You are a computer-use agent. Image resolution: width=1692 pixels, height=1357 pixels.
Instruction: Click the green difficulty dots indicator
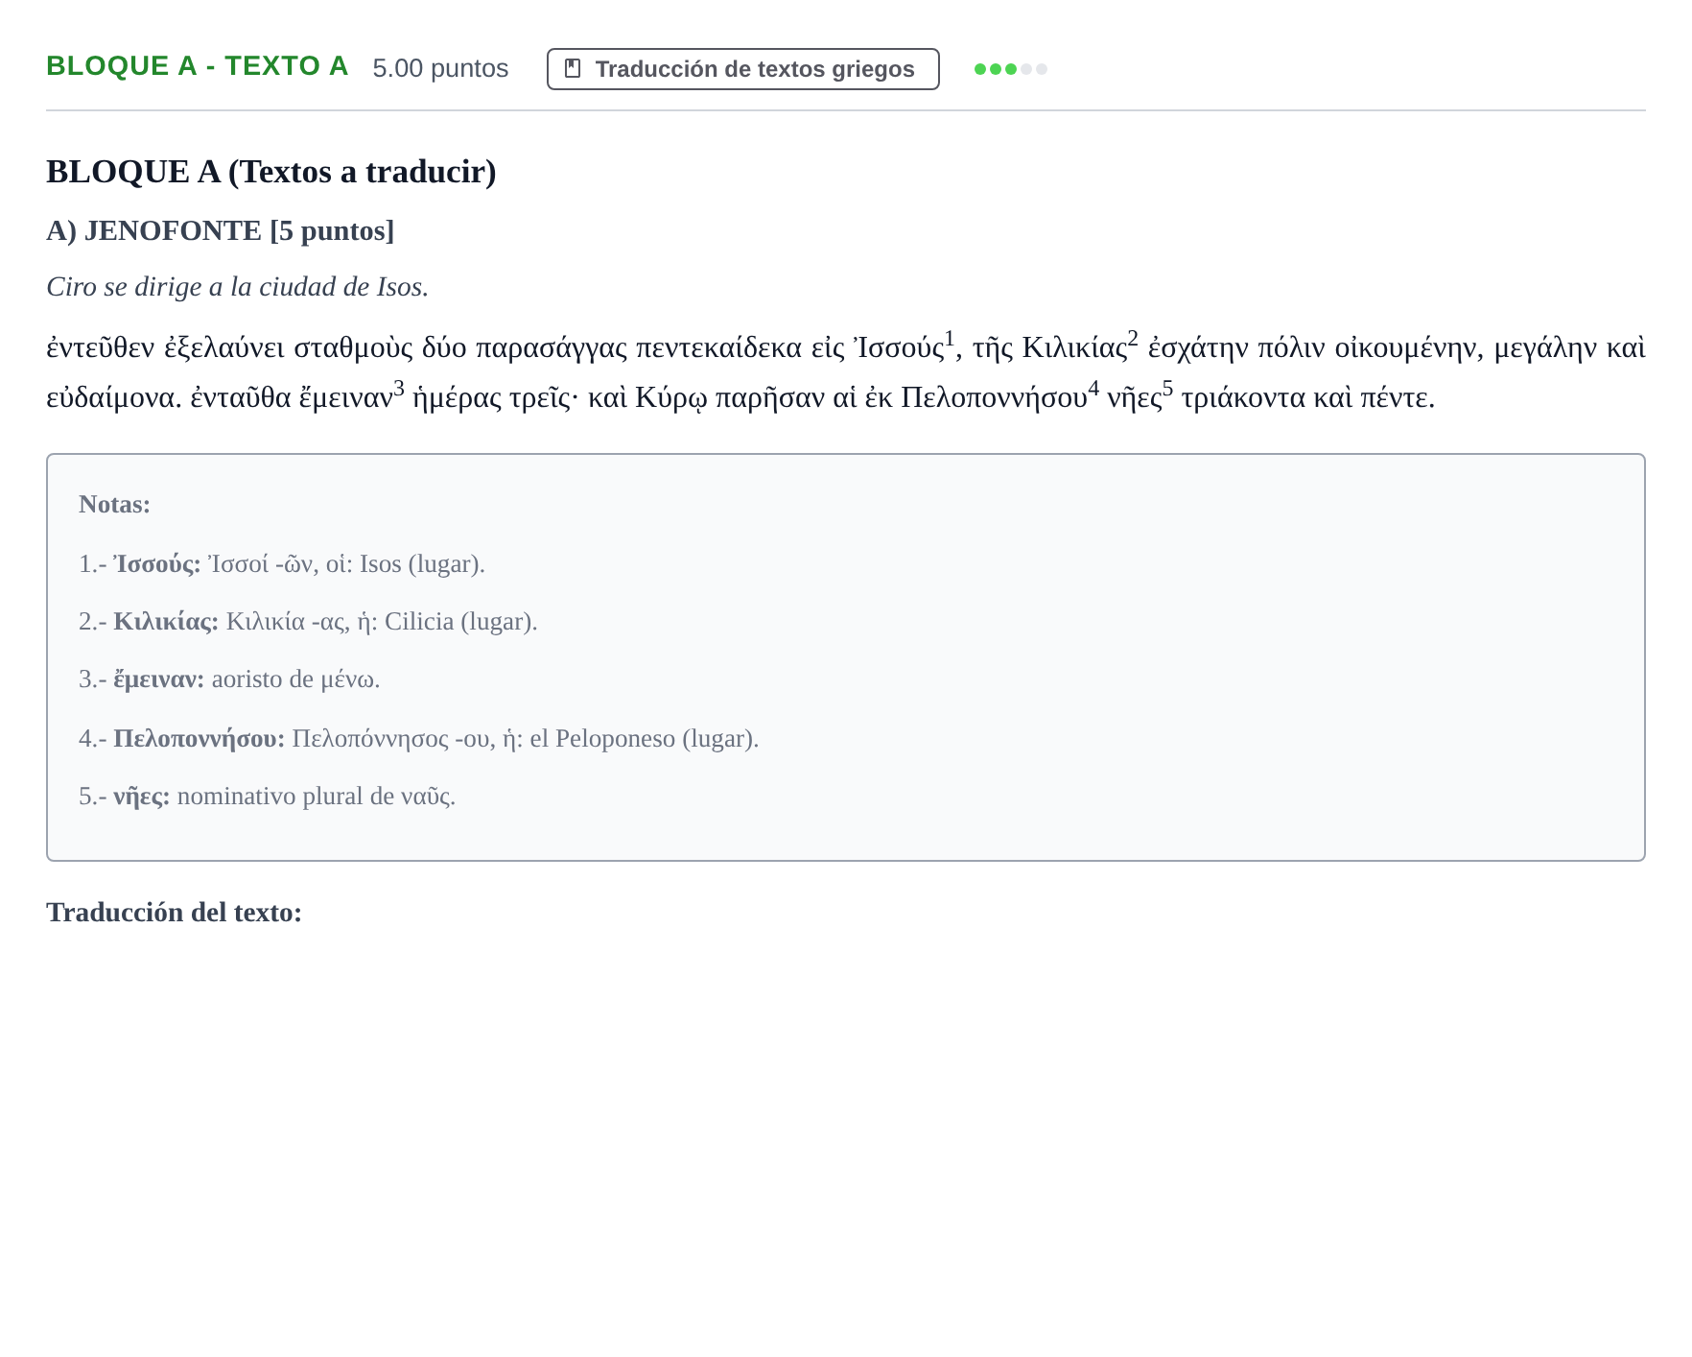1010,69
